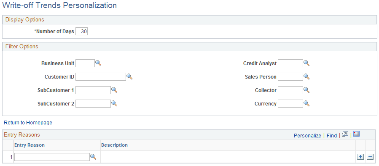Select the Filter Options section heading
The height and width of the screenshot is (166, 379).
(22, 47)
